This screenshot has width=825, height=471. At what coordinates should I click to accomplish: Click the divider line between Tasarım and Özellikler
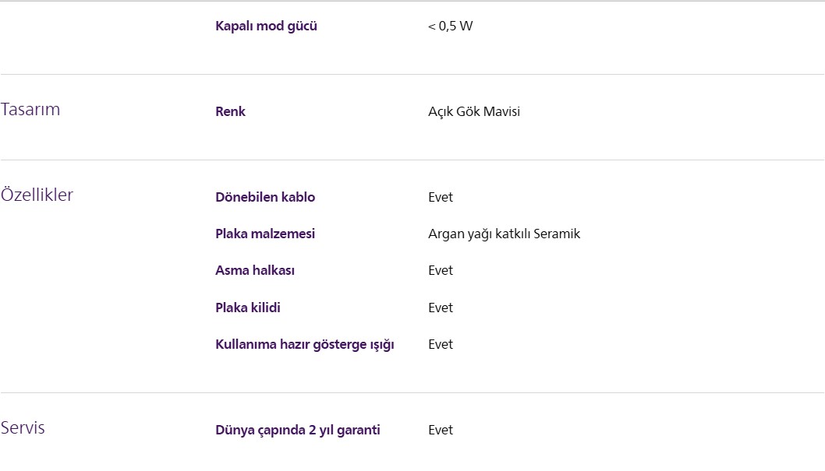pos(412,160)
